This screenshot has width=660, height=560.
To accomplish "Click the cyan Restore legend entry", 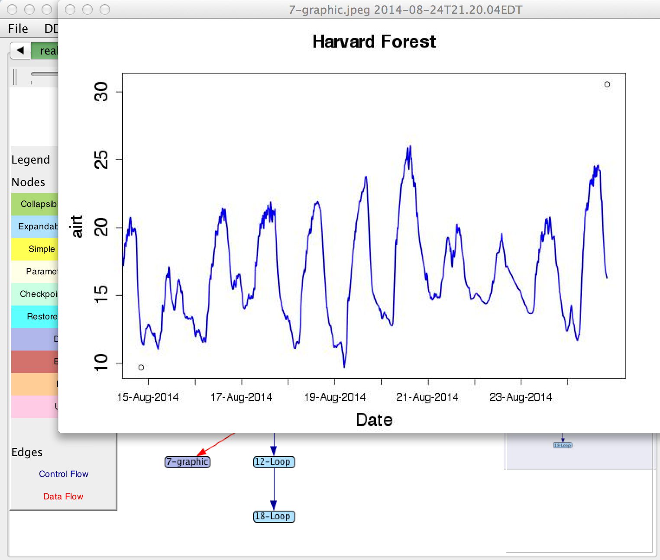I will point(35,317).
